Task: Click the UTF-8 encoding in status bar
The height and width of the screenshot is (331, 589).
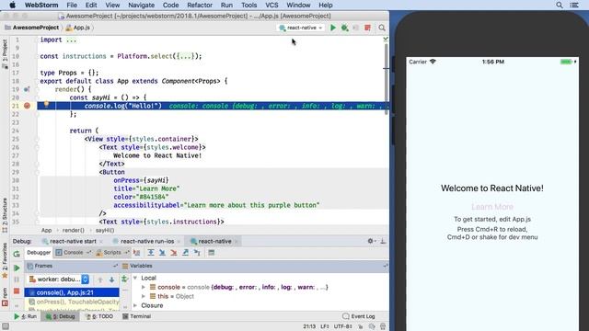Action: coord(342,326)
